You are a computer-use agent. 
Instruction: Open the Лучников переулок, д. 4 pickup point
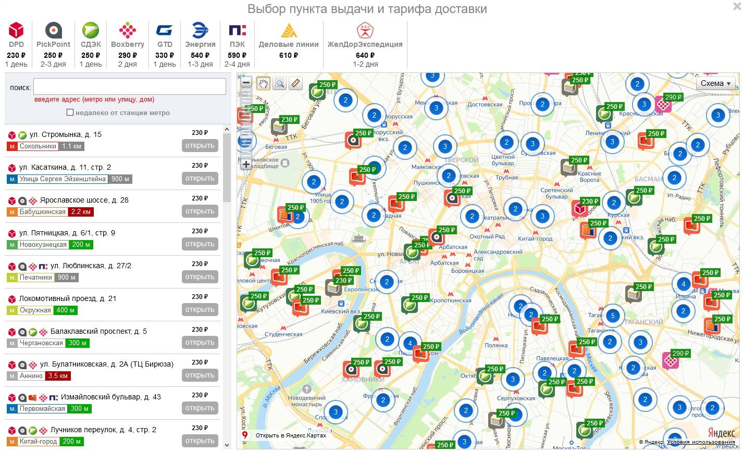tap(200, 441)
